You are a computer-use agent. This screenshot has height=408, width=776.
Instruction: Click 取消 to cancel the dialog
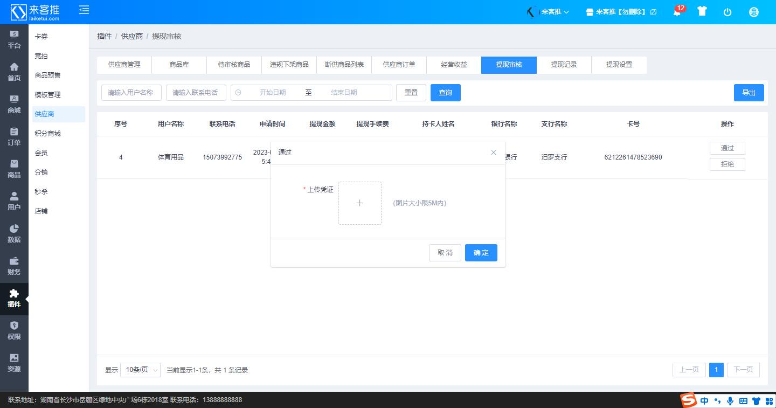[445, 253]
